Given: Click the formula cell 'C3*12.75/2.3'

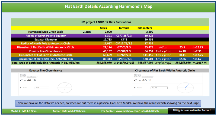Looking at the screenshot, I should click(x=124, y=44).
